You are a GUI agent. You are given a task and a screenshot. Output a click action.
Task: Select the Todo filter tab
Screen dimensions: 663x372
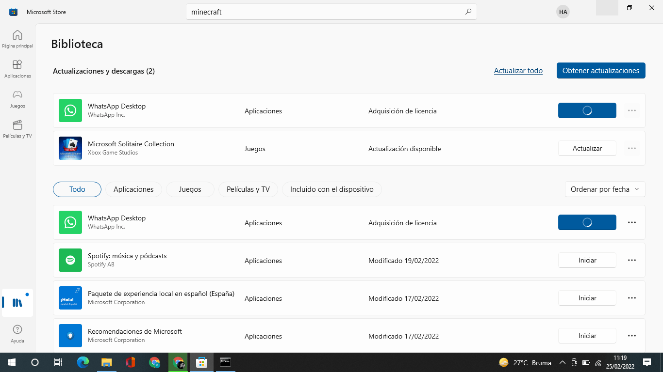[x=77, y=189]
